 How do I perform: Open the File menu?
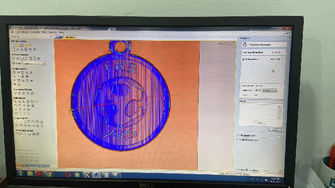tap(12, 32)
